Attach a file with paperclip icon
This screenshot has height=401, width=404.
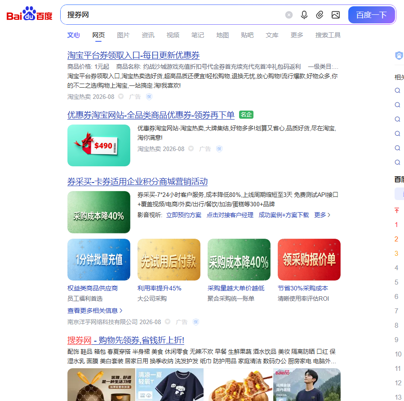(x=320, y=15)
